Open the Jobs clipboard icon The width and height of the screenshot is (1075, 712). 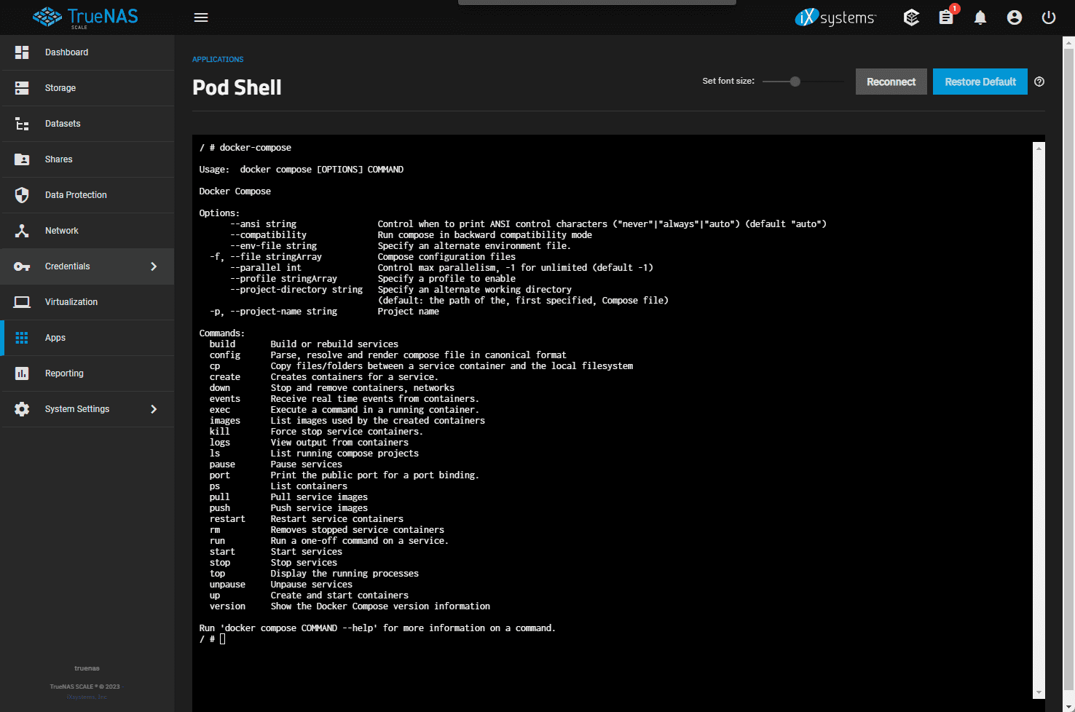click(x=946, y=17)
